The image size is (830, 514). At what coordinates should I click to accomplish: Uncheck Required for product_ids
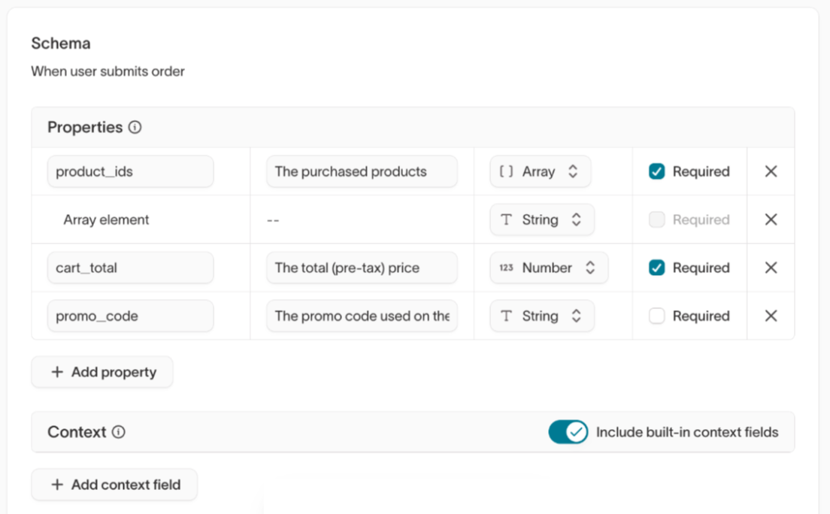(x=657, y=171)
